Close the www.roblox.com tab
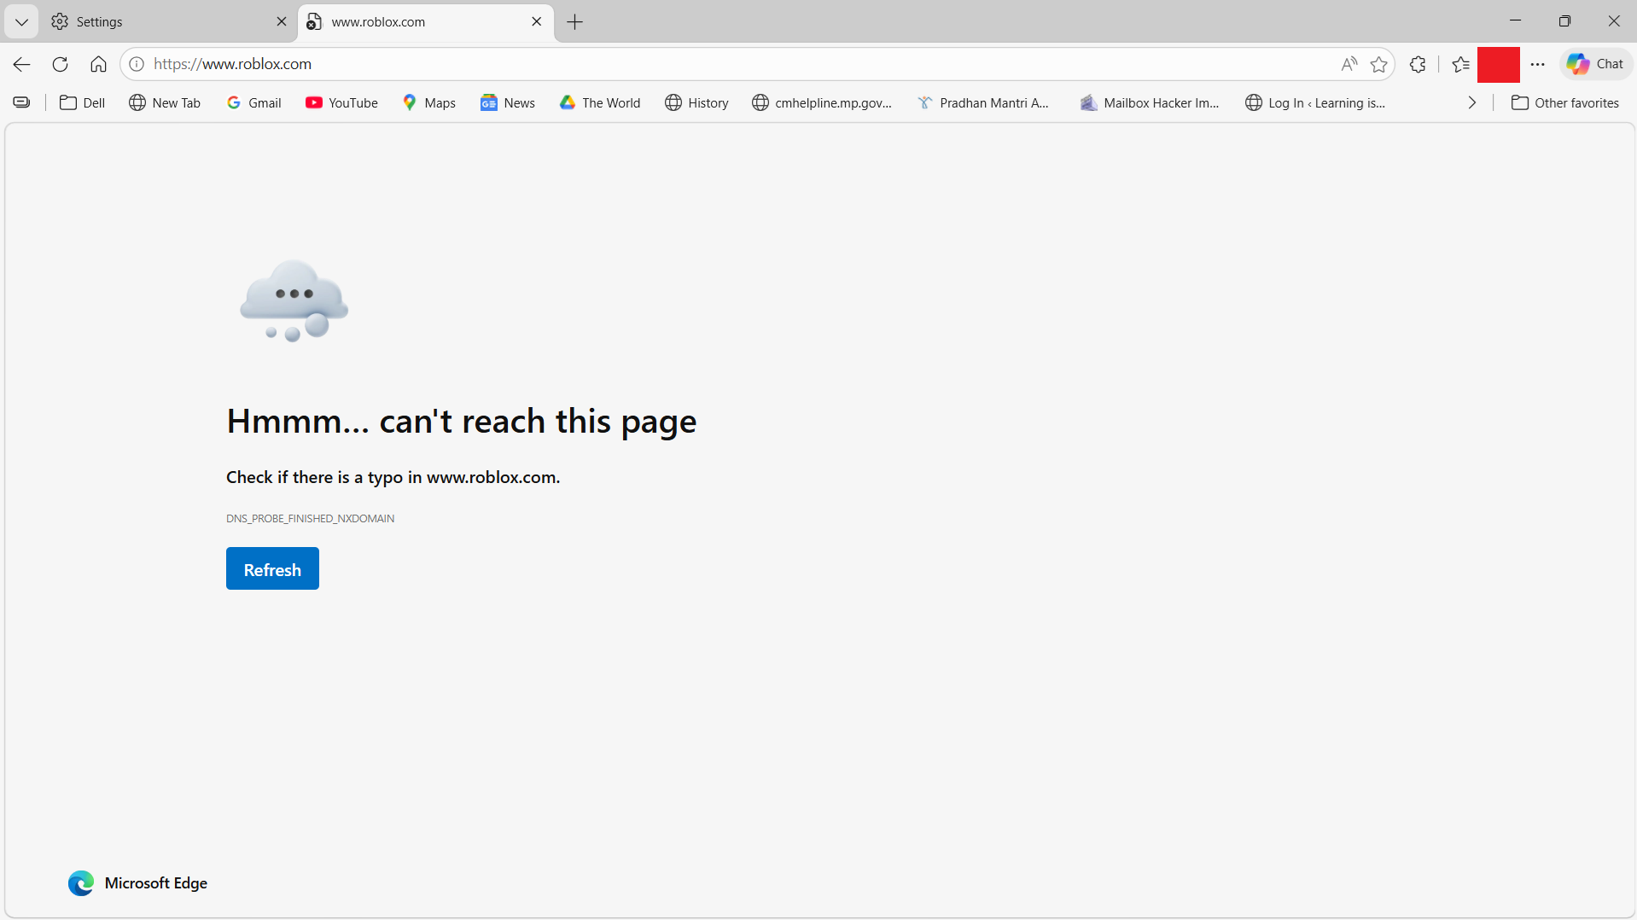This screenshot has width=1637, height=920. point(537,21)
